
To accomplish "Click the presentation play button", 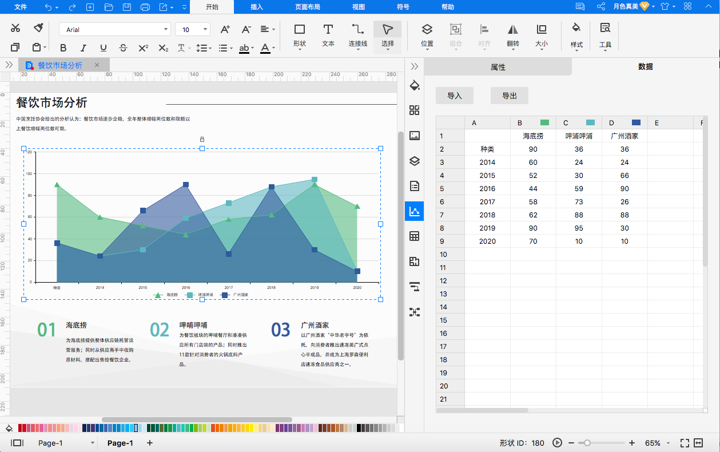I will [557, 443].
